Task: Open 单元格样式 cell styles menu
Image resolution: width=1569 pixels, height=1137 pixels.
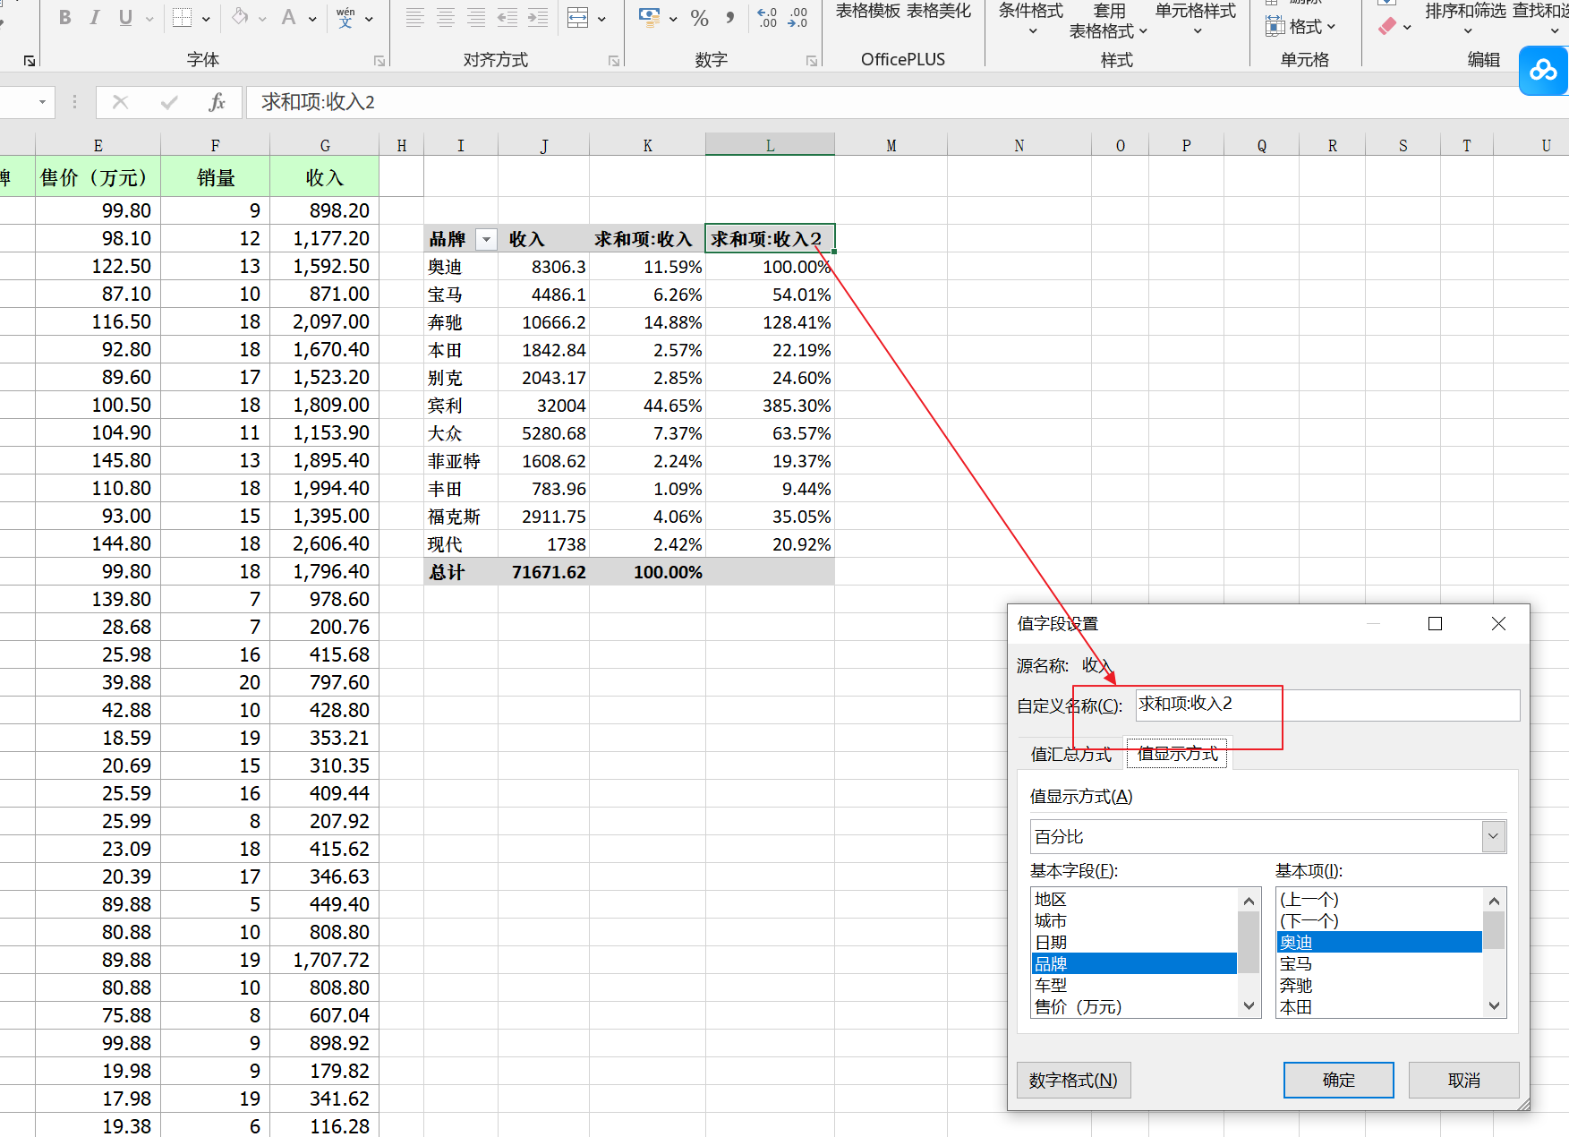Action: point(1196,20)
